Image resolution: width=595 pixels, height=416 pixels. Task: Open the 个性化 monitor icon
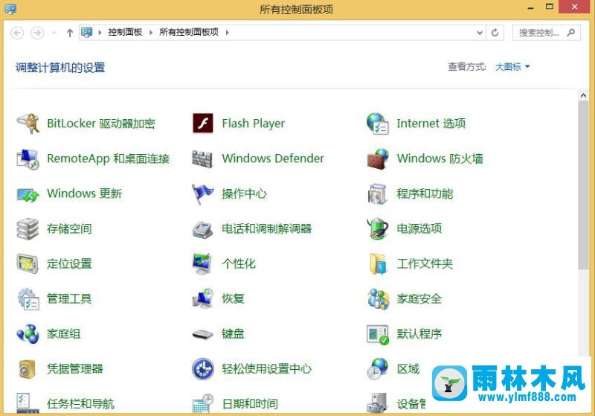tap(202, 263)
